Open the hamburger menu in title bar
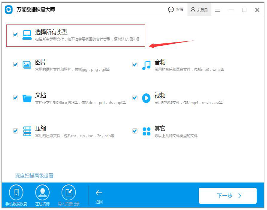The width and height of the screenshot is (267, 210). tap(218, 9)
